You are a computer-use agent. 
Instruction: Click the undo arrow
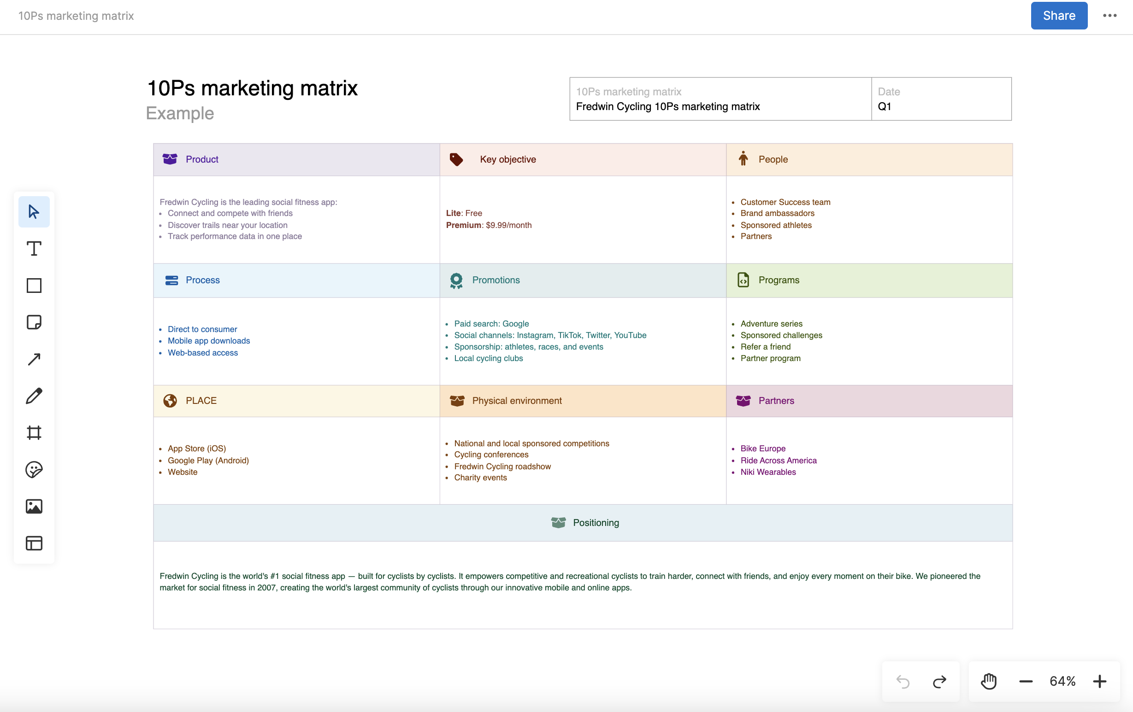click(x=903, y=681)
